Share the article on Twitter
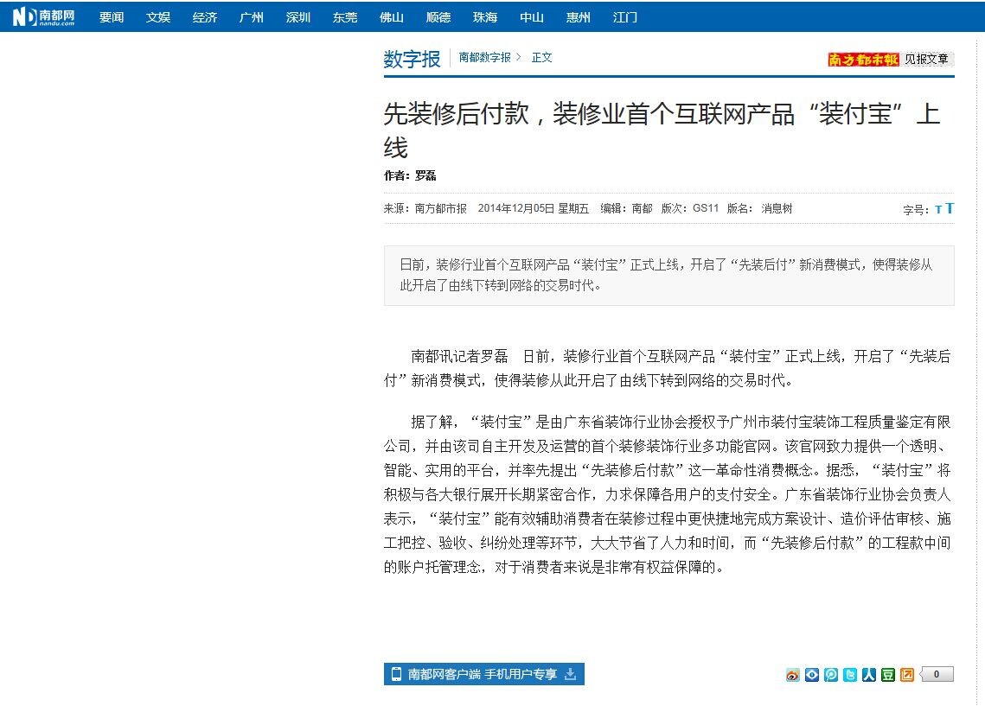 pyautogui.click(x=850, y=675)
